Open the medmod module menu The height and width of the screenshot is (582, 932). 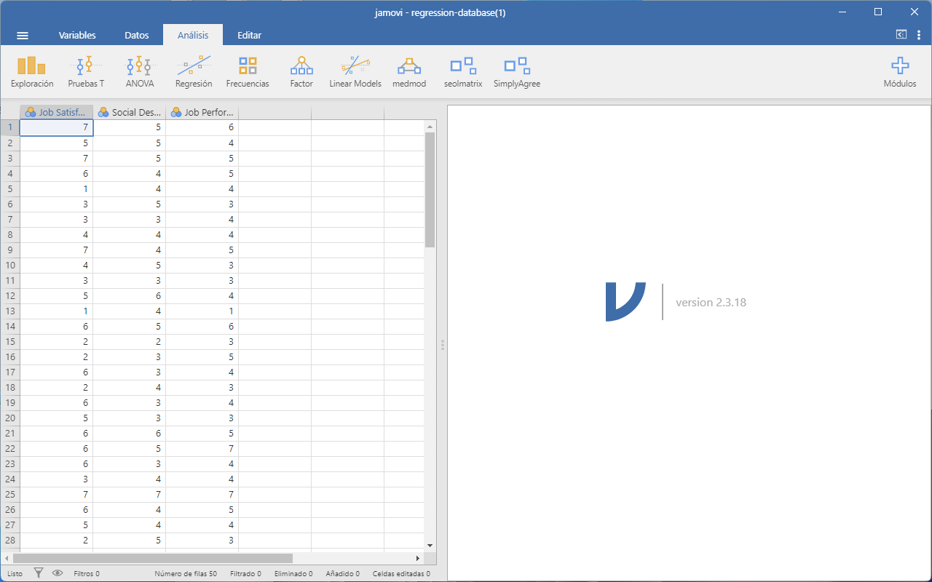tap(409, 72)
